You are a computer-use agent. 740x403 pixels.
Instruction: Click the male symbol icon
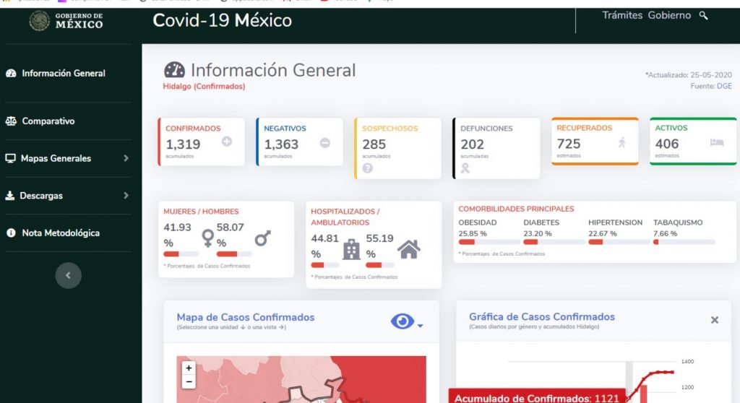[263, 238]
